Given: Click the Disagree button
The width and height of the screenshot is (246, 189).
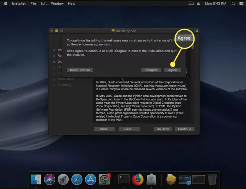Looking at the screenshot, I should point(151,70).
